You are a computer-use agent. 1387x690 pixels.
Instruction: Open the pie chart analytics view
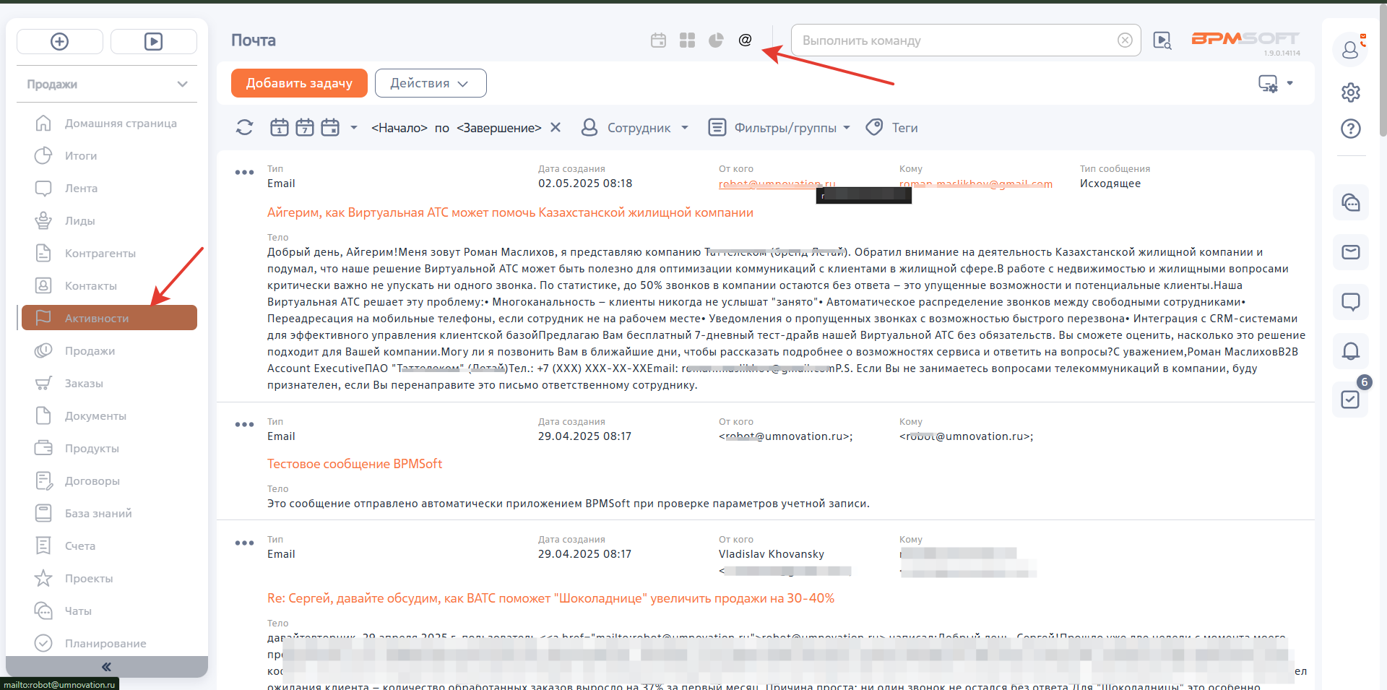coord(716,40)
